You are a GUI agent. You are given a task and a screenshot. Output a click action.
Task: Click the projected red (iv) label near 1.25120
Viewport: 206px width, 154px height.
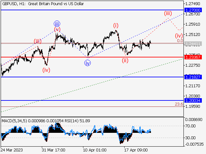point(179,36)
